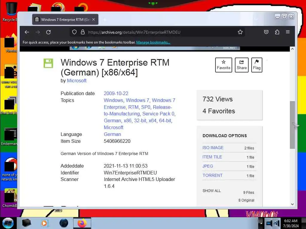Select the Windows 7 Enterprise RTM tab
Image resolution: width=306 pixels, height=229 pixels.
point(65,19)
